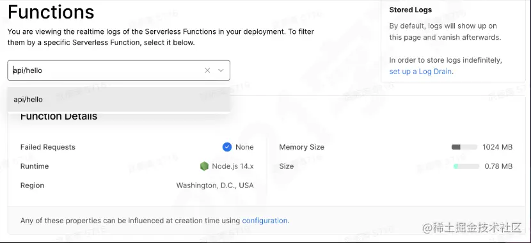Select the api/hello option in the dropdown list
This screenshot has width=531, height=243.
119,100
